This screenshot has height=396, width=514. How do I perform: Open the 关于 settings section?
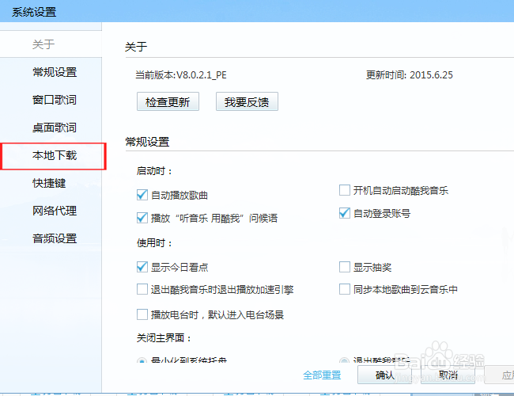point(43,44)
